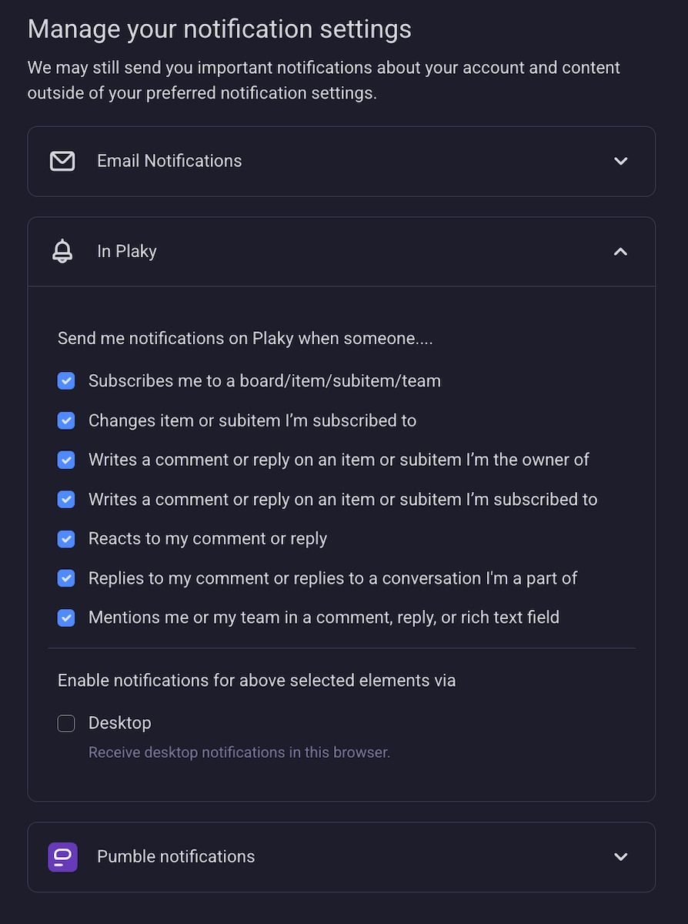Click the purple Pumble speech-bubble icon
Viewport: 688px width, 924px height.
(62, 857)
